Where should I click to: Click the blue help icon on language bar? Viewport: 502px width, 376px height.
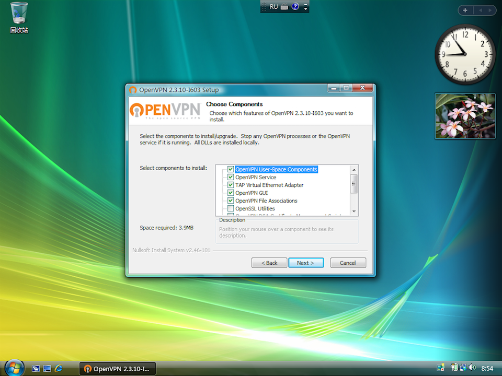tap(295, 7)
